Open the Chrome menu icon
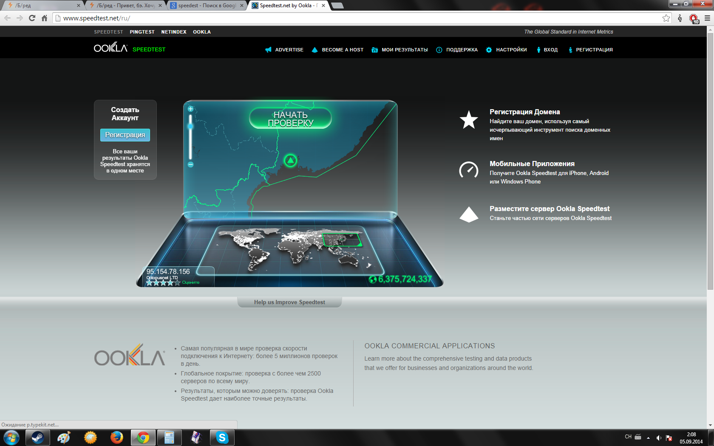Viewport: 714px width, 446px height. click(707, 18)
